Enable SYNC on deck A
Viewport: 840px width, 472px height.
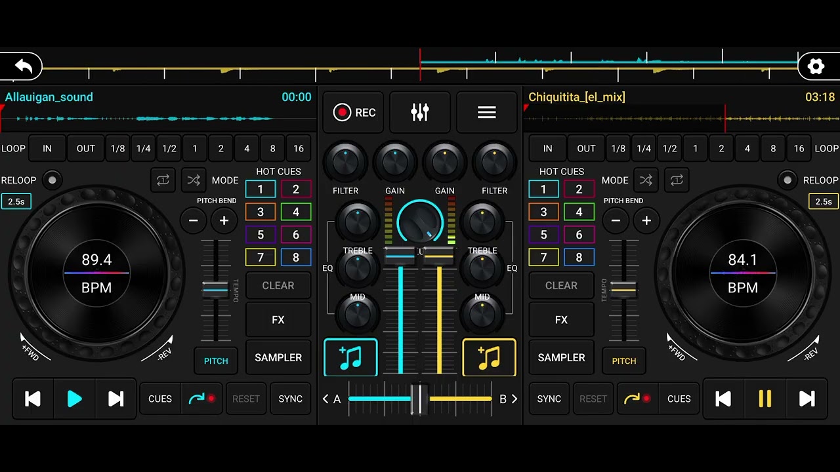290,399
